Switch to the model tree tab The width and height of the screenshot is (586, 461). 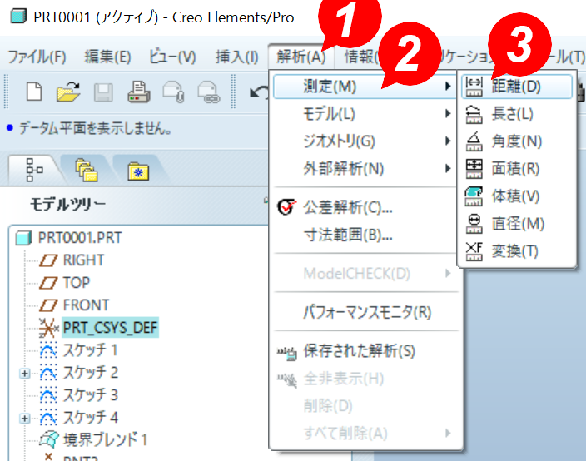(x=35, y=169)
